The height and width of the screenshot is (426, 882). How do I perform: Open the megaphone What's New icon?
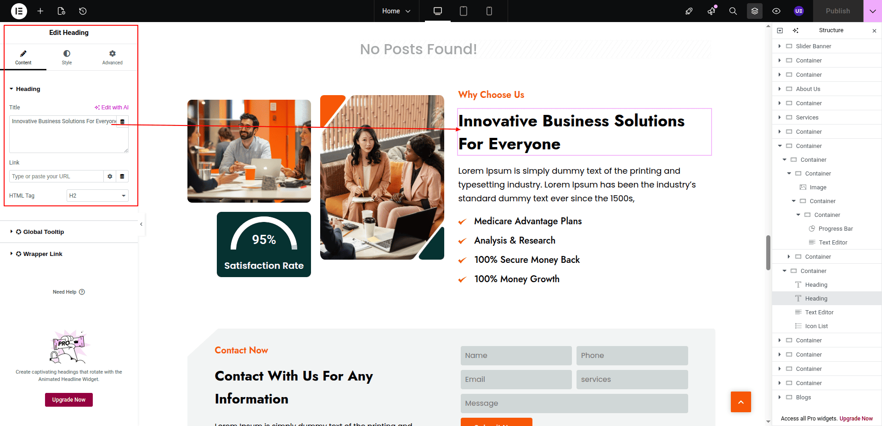[711, 11]
